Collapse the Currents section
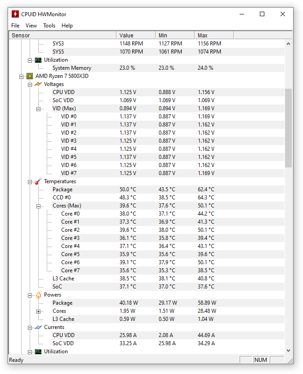303x374 pixels. pos(30,328)
